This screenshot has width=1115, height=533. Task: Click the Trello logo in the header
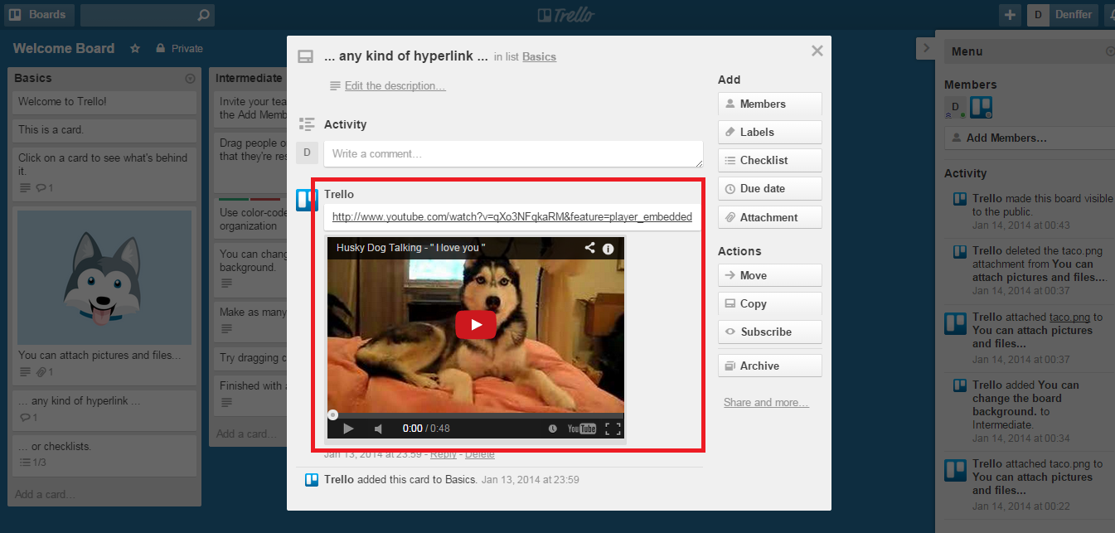point(565,15)
